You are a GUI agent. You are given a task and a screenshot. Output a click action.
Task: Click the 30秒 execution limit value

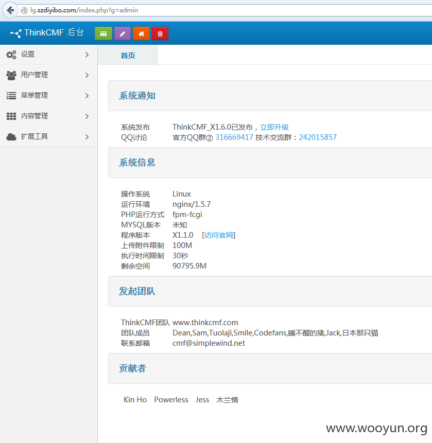click(180, 256)
